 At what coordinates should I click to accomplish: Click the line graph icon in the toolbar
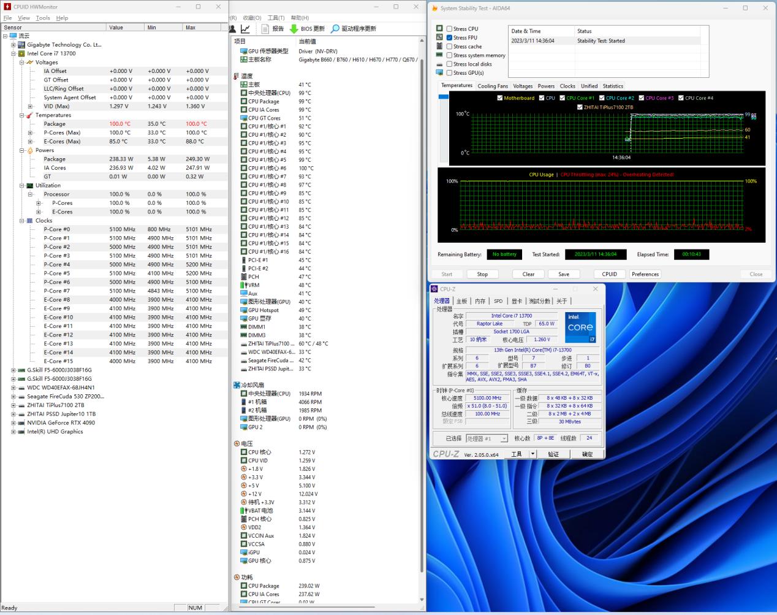245,29
